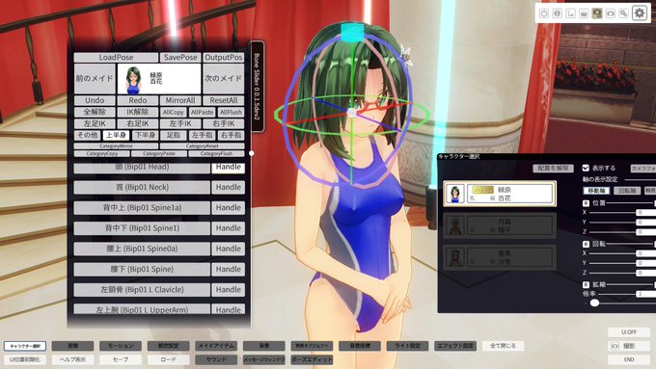Click the R reset icon beside 拡縮
Viewport: 656px width, 369px height.
(x=586, y=284)
